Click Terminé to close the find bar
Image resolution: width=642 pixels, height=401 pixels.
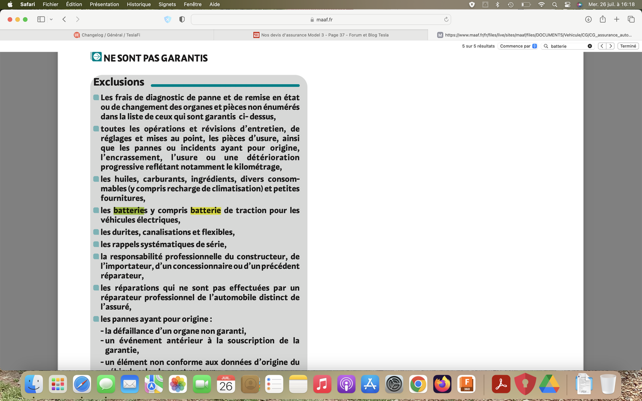pos(628,46)
